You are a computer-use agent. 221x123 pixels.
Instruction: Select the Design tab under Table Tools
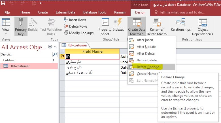[140, 12]
